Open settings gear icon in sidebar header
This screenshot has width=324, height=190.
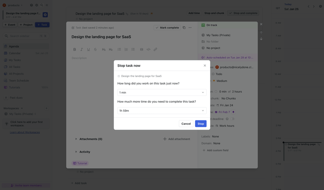[36, 5]
